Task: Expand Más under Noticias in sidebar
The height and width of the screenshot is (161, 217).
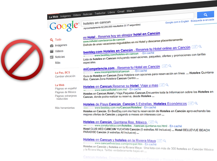Action: [x=58, y=63]
